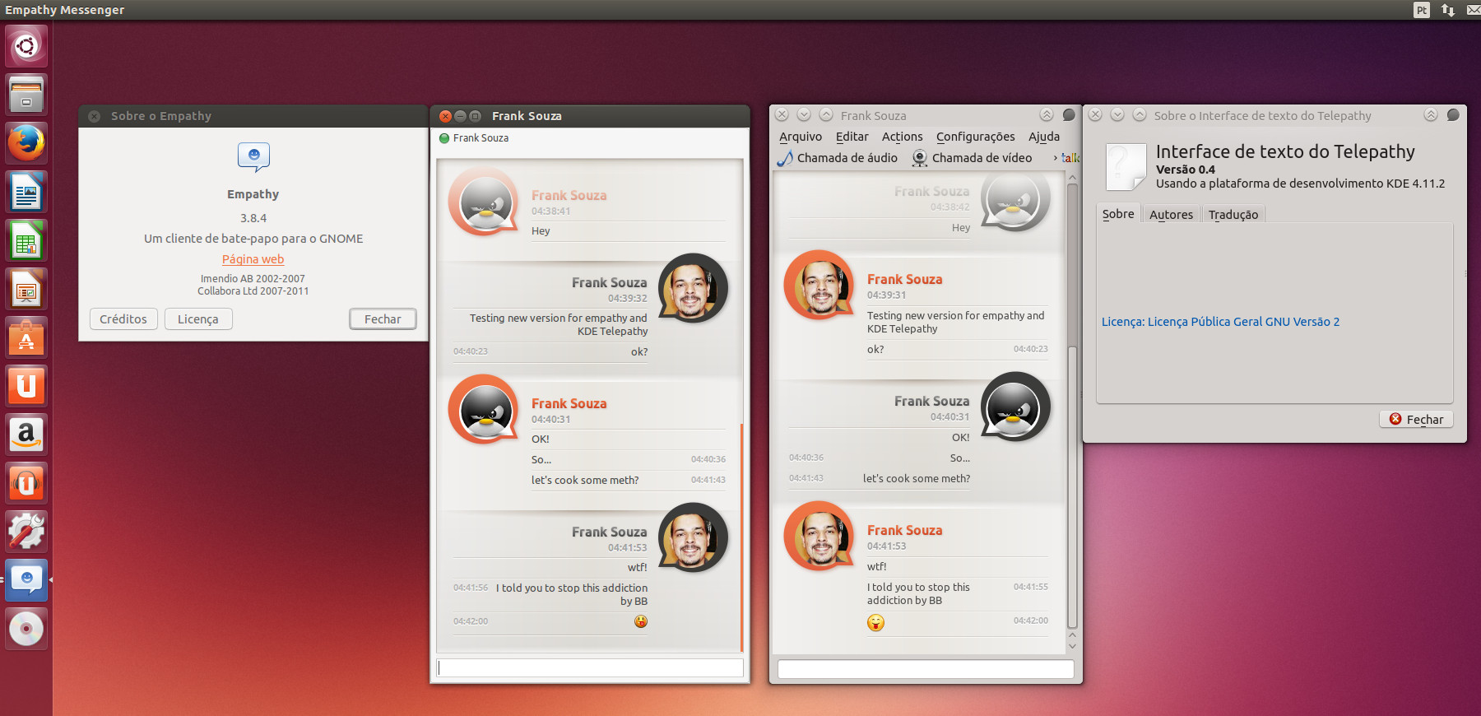Click "Testing new version" message in KDE chat
Image resolution: width=1481 pixels, height=716 pixels.
click(x=955, y=322)
